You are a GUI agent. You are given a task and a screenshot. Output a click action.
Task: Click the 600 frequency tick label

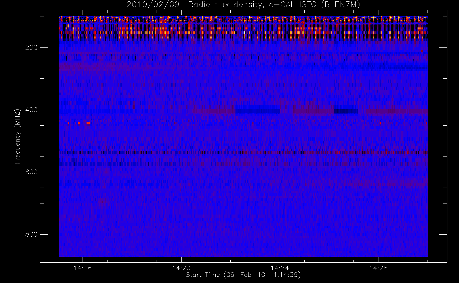31,172
